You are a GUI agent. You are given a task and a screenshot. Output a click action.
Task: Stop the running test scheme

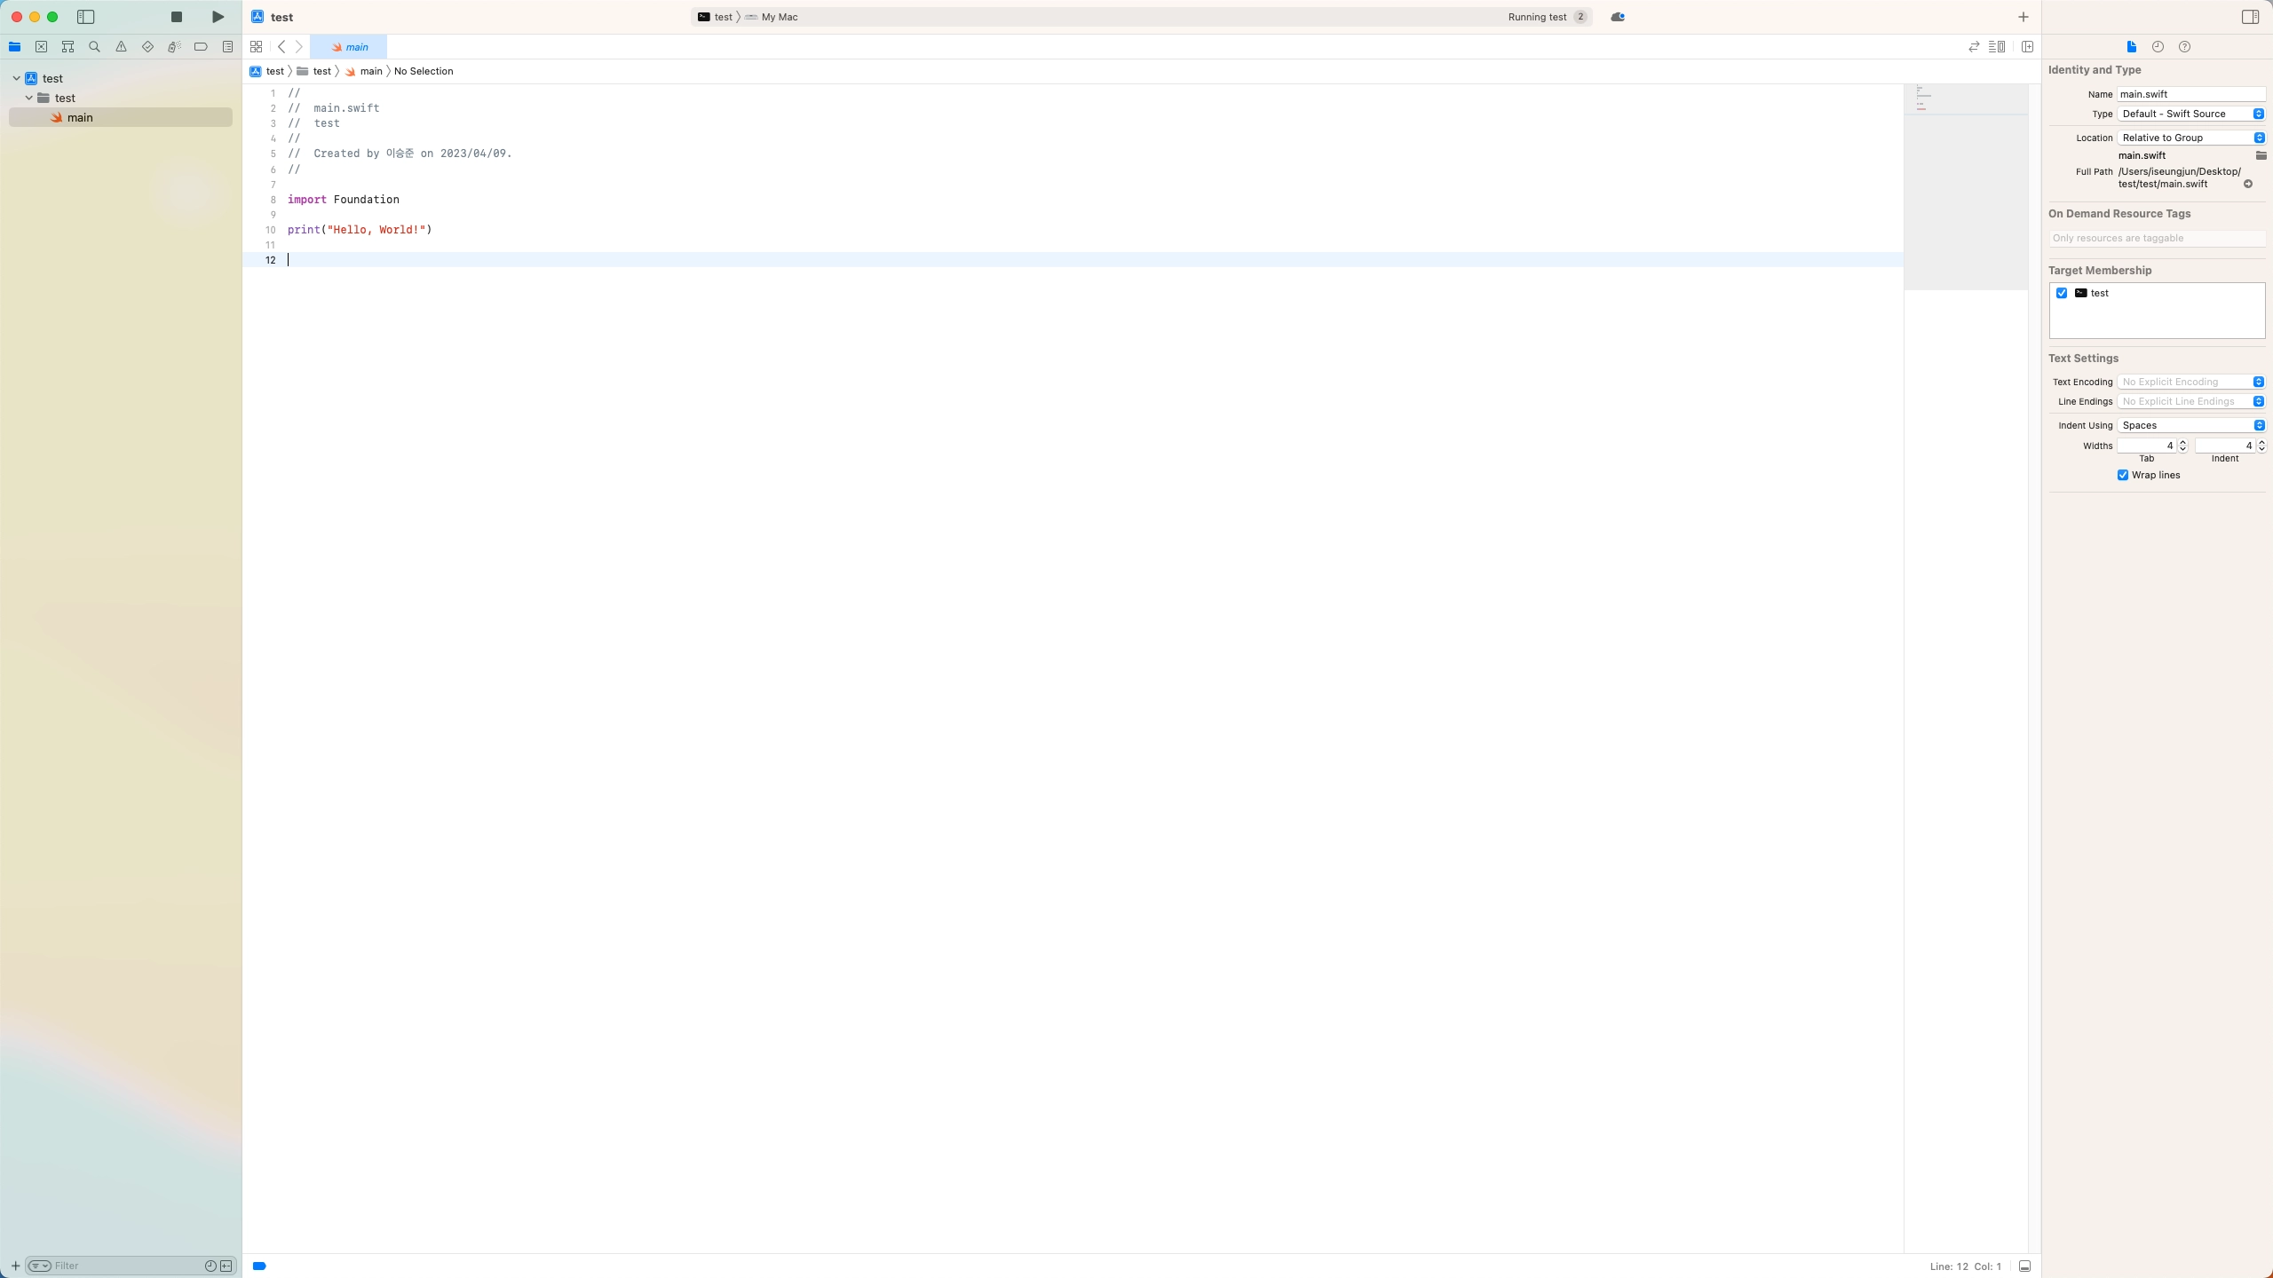click(176, 17)
